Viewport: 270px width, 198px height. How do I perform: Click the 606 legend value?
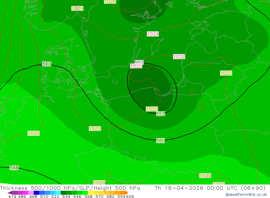pos(130,196)
